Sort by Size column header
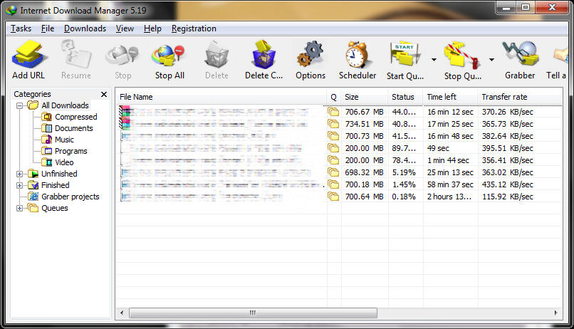The height and width of the screenshot is (329, 574). coord(364,97)
